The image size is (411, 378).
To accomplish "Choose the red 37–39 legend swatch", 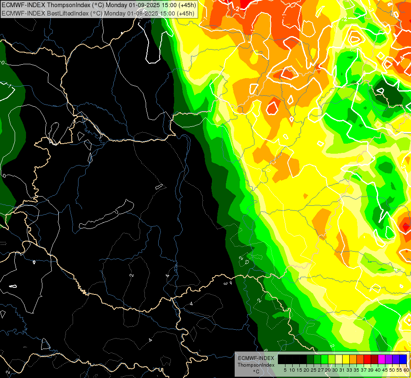I will point(367,359).
